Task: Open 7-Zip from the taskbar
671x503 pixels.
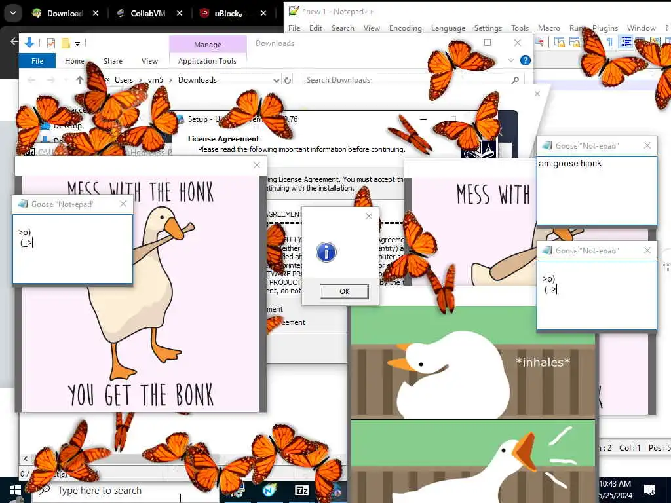Action: click(x=301, y=490)
